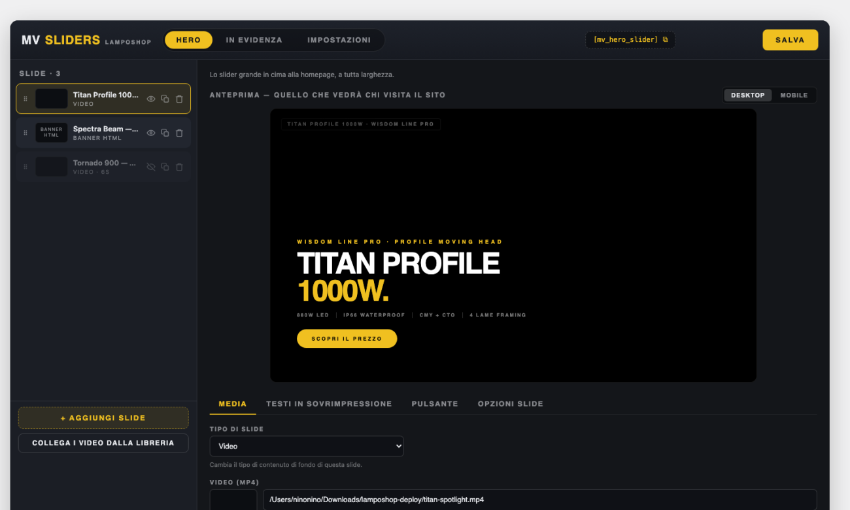Delete the Spectra Beam slide with trash icon

[x=180, y=133]
